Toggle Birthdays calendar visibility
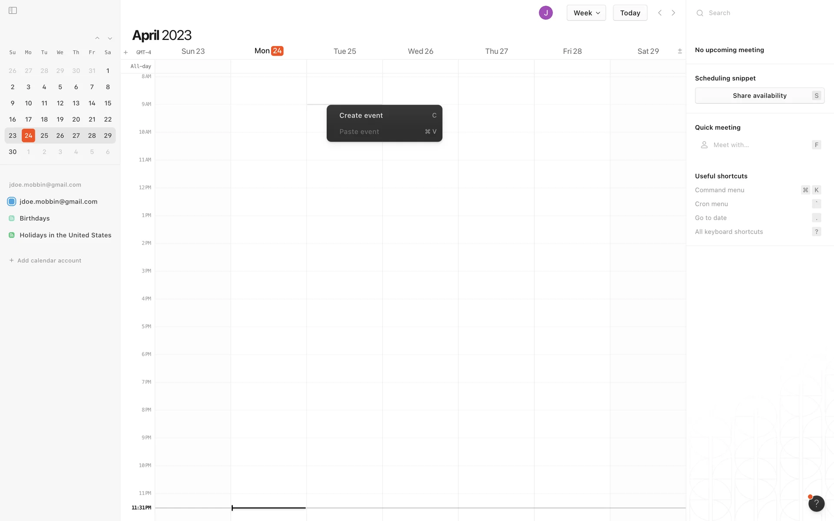 tap(12, 218)
